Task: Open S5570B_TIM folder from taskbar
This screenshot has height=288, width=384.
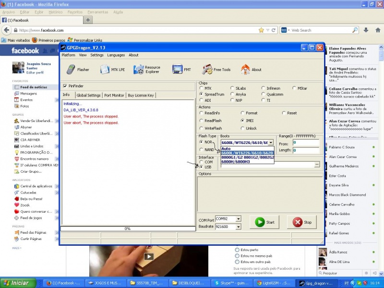Action: click(x=147, y=283)
